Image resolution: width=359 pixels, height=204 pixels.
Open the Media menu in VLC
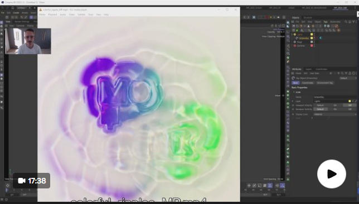pos(42,14)
